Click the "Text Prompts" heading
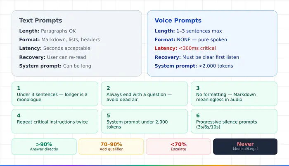Screen dimensions: 289x166 (40, 21)
